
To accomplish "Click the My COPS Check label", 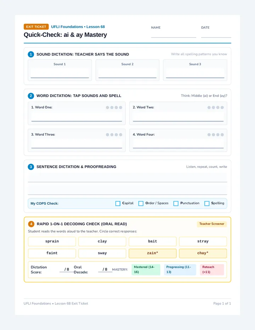I will pos(44,204).
